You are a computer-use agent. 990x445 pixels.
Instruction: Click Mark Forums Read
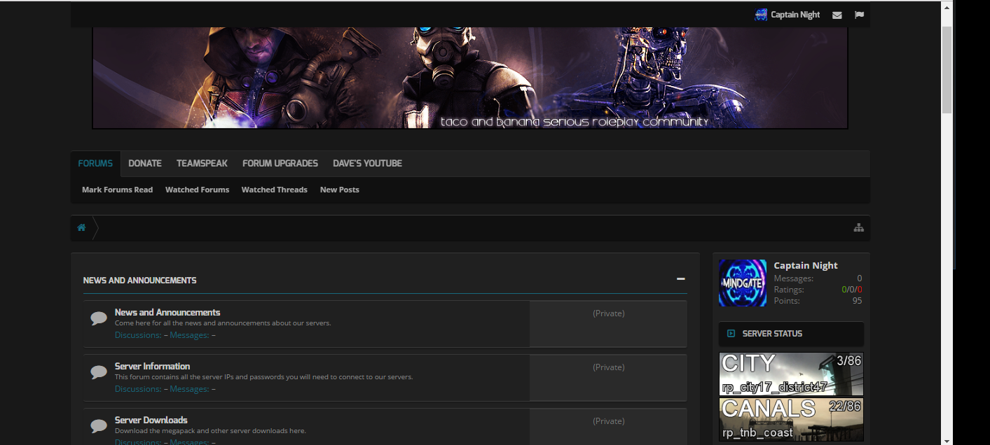pyautogui.click(x=117, y=190)
